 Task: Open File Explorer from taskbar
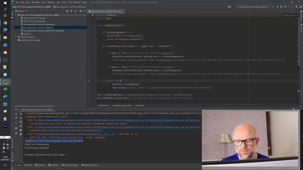point(5,38)
